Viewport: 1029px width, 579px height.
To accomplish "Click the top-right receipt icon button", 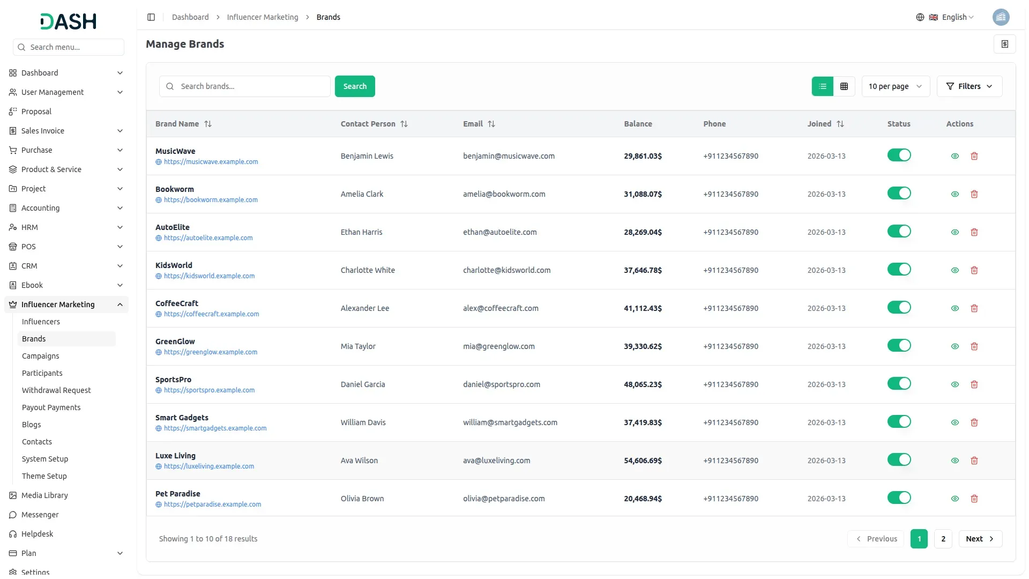I will 1004,44.
